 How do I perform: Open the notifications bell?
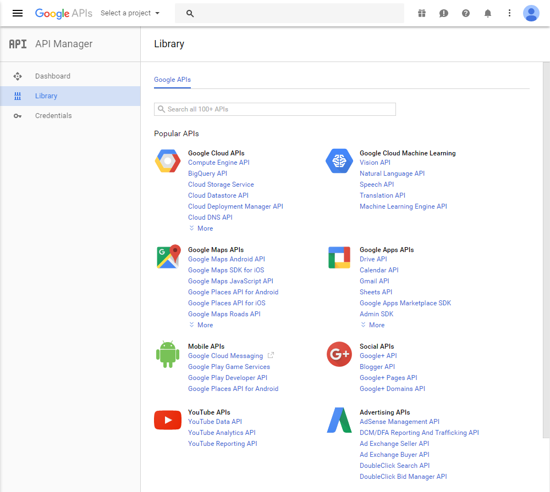click(x=488, y=13)
